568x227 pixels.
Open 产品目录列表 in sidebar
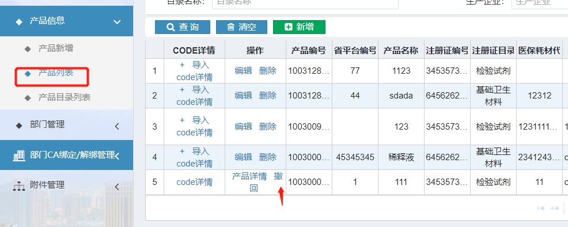point(65,97)
